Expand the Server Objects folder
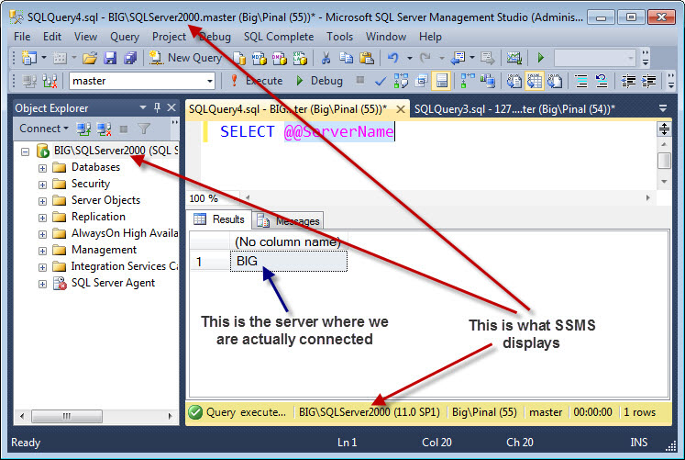The height and width of the screenshot is (460, 685). click(x=42, y=202)
